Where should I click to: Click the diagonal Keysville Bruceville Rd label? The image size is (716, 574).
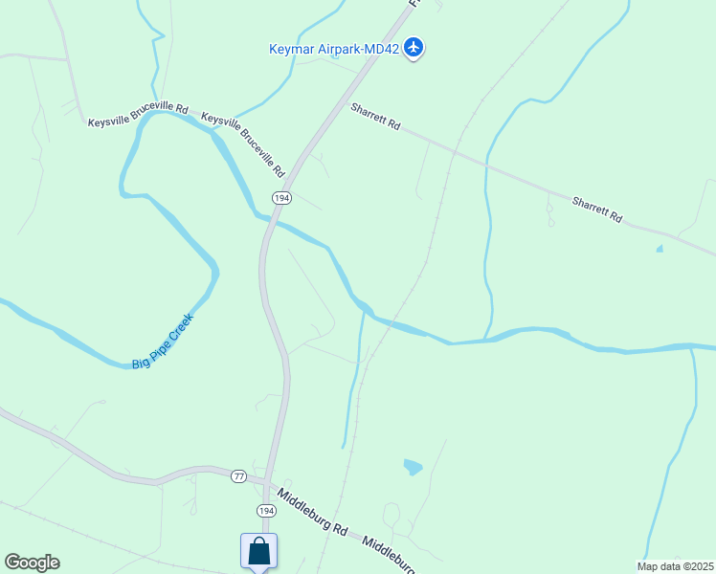(x=243, y=144)
